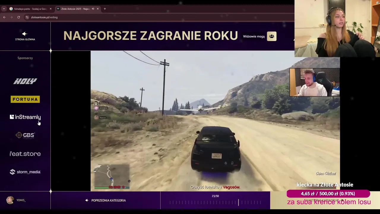Image resolution: width=380 pixels, height=214 pixels.
Task: Click the category progress timeline marker
Action: pyautogui.click(x=238, y=202)
